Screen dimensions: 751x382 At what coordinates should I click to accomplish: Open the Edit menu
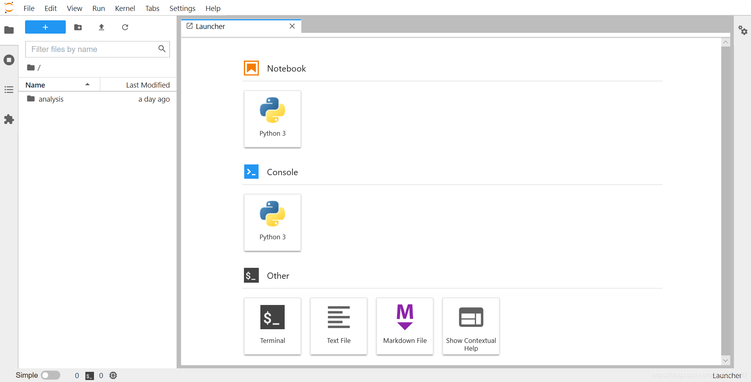click(x=51, y=8)
